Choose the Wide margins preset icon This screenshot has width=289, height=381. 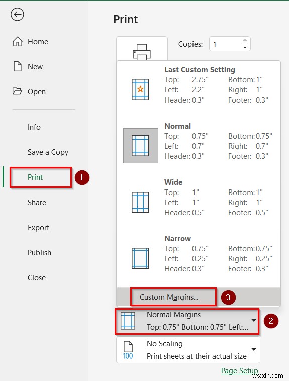[x=140, y=202]
